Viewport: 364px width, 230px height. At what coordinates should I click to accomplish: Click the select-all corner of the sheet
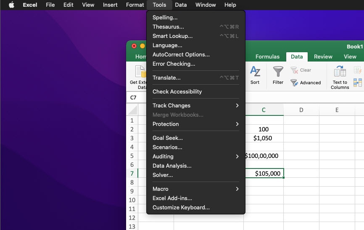tap(132, 110)
